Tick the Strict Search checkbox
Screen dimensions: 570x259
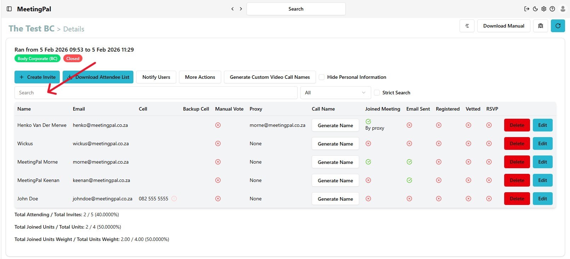(377, 93)
